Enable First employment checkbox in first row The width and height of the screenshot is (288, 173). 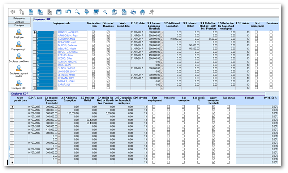[x=256, y=32]
